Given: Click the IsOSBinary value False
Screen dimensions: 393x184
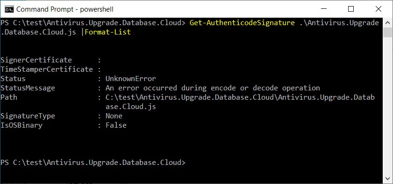Looking at the screenshot, I should click(116, 125).
